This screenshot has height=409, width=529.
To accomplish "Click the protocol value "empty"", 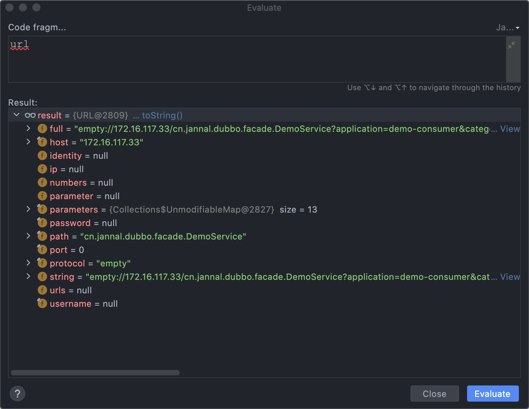I will [113, 263].
